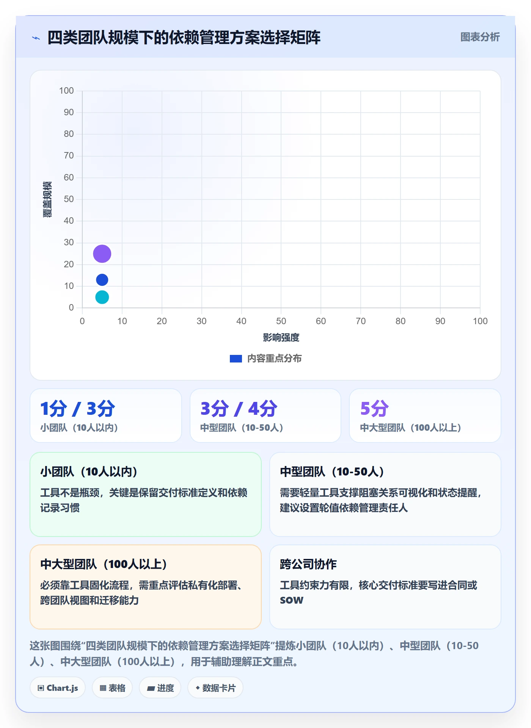
Task: Click the x-axis tick label 50
Action: coord(281,321)
